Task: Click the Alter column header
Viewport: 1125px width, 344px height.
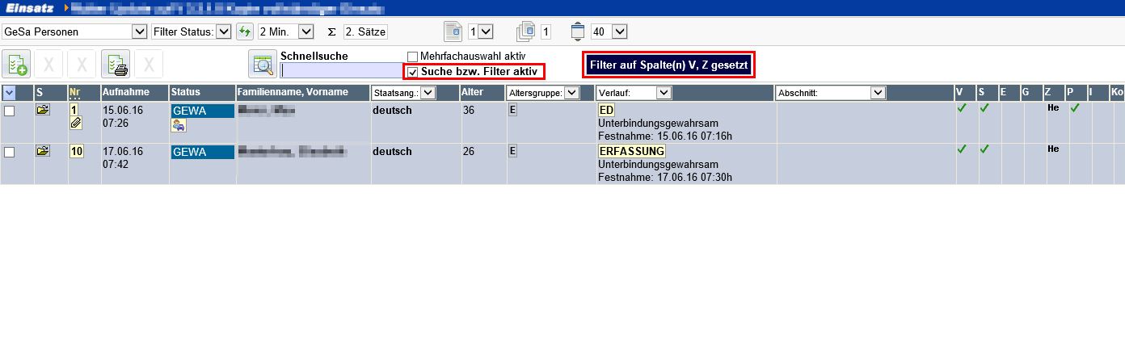Action: 472,92
